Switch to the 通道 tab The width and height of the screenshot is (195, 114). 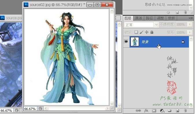click(x=139, y=18)
